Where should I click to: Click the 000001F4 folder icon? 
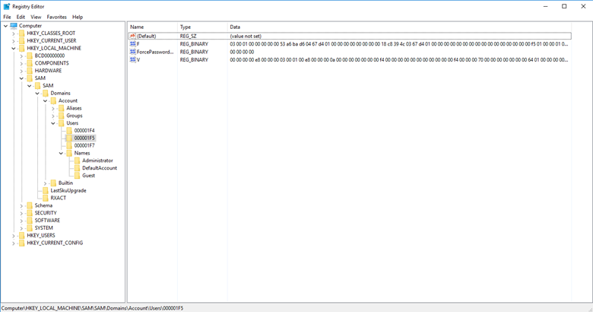point(69,131)
